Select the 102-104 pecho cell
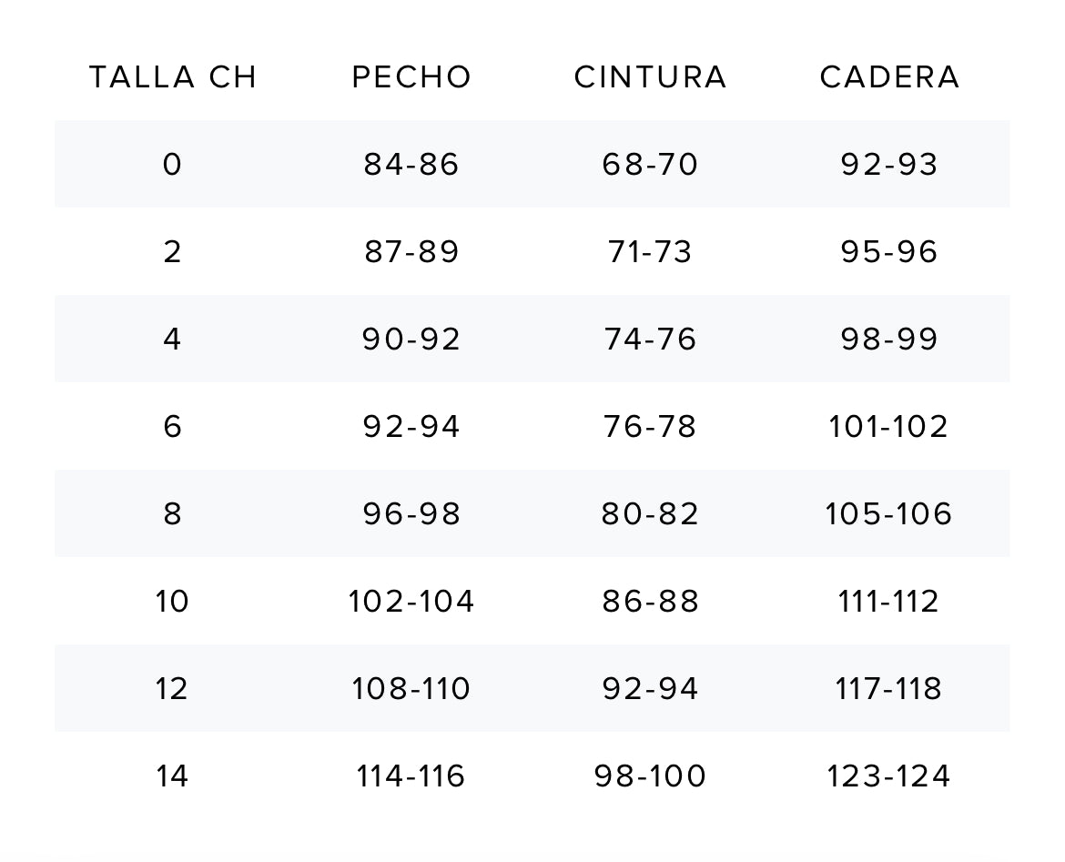 pyautogui.click(x=411, y=602)
